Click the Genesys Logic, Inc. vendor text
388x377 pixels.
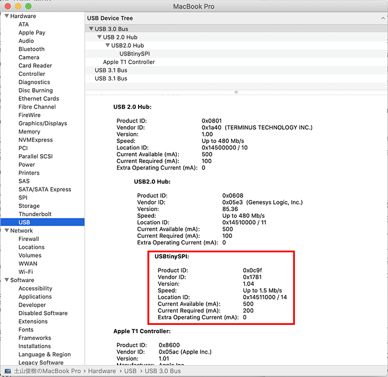click(274, 202)
